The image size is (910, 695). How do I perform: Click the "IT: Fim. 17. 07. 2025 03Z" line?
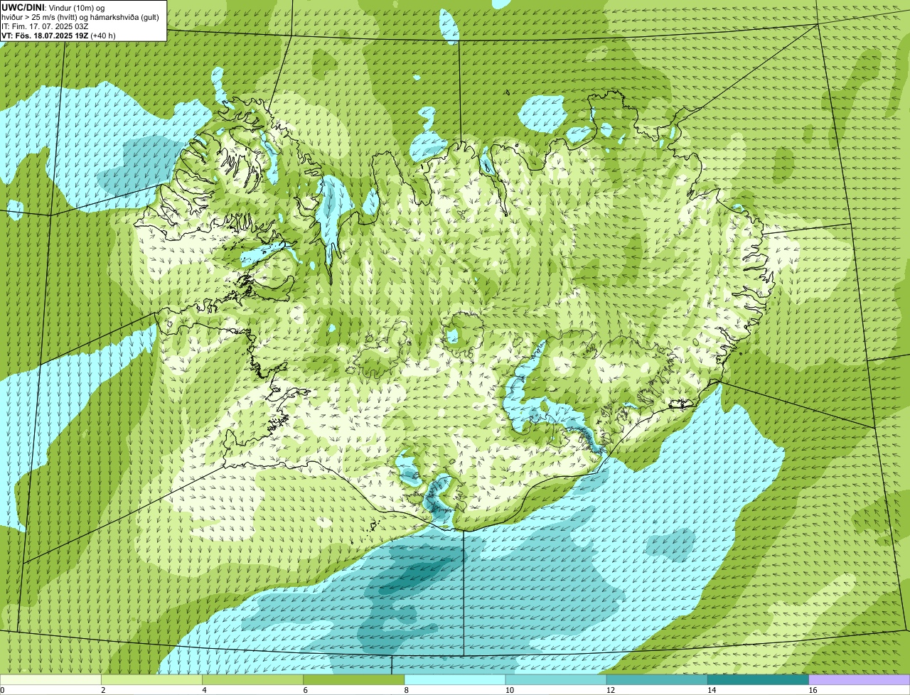(45, 26)
